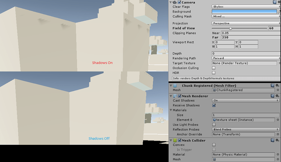Collapse the Materials foldout
The width and height of the screenshot is (281, 162).
pos(171,110)
